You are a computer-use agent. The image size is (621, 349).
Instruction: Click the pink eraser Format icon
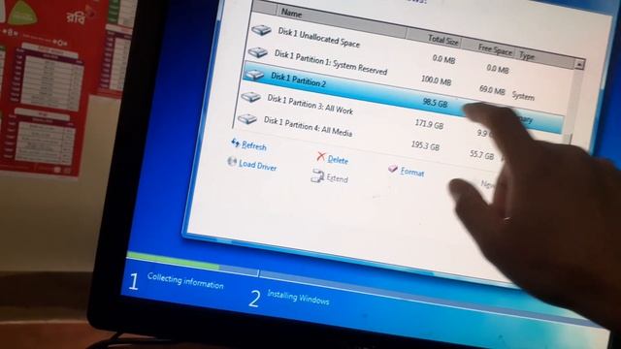[392, 169]
